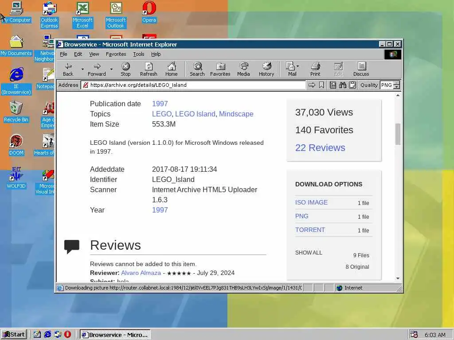Click the Forward toolbar button
This screenshot has width=454, height=340.
(x=97, y=70)
